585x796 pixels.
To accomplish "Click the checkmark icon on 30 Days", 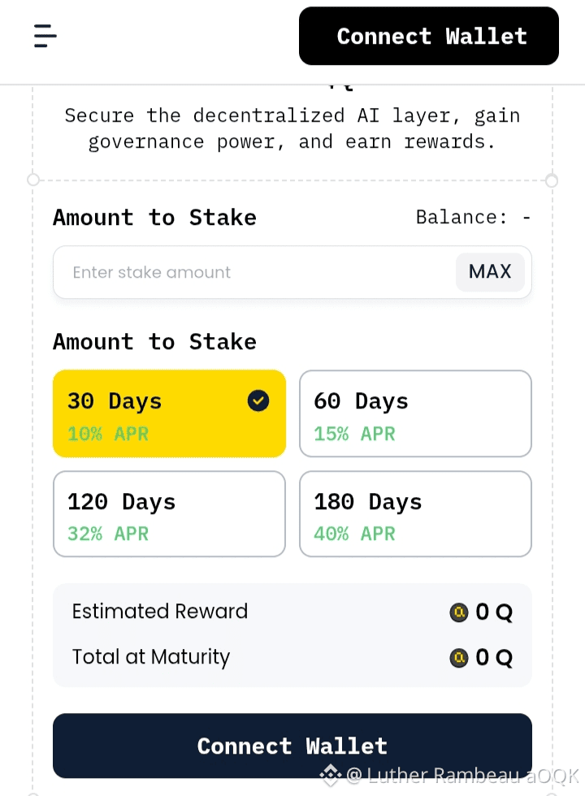I will (258, 400).
